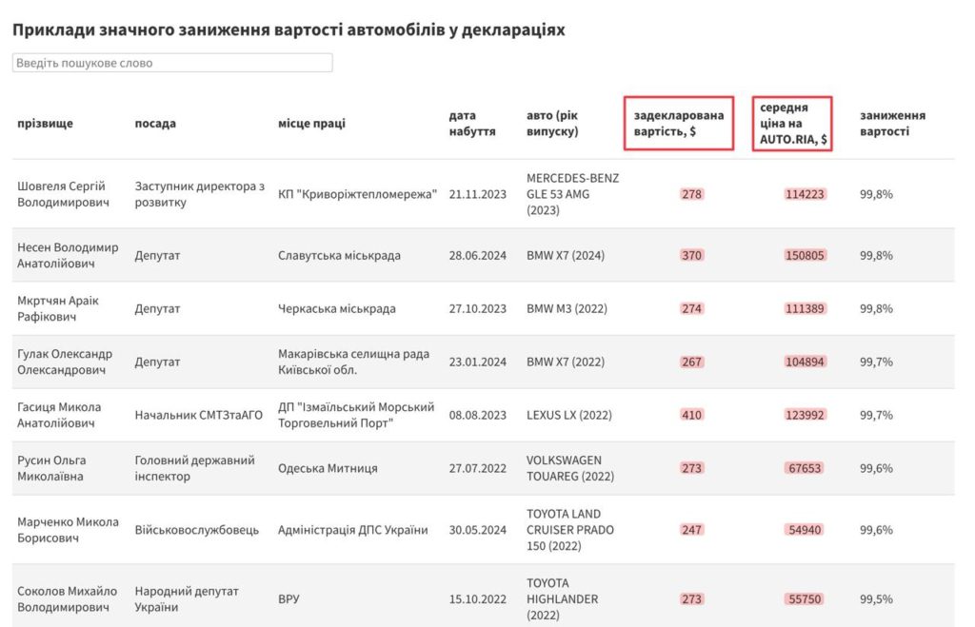Click the 'заниження вартості' column header
The image size is (975, 627).
pos(892,124)
